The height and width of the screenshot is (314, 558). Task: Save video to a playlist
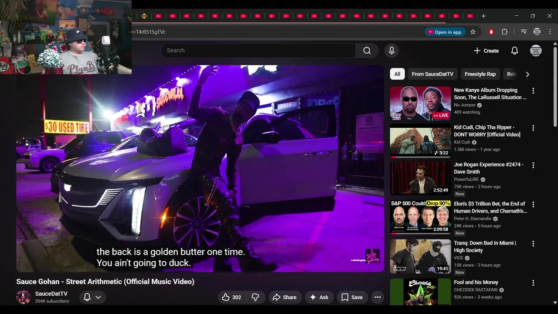click(352, 297)
